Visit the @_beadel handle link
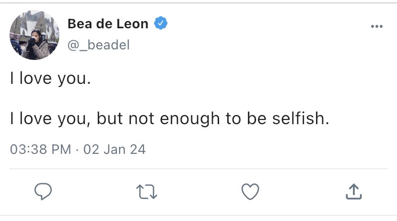This screenshot has width=397, height=221. click(x=98, y=45)
